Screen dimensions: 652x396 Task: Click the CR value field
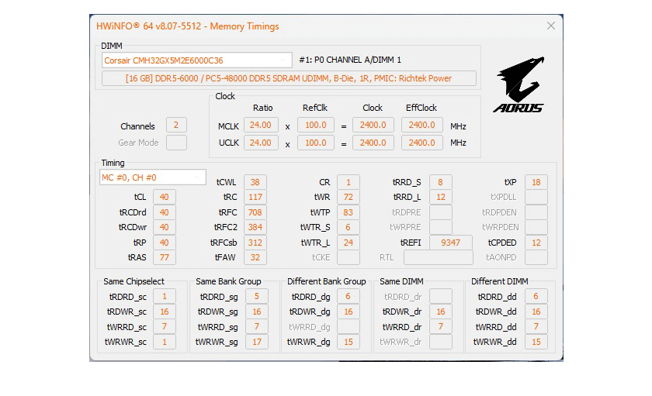coord(348,182)
